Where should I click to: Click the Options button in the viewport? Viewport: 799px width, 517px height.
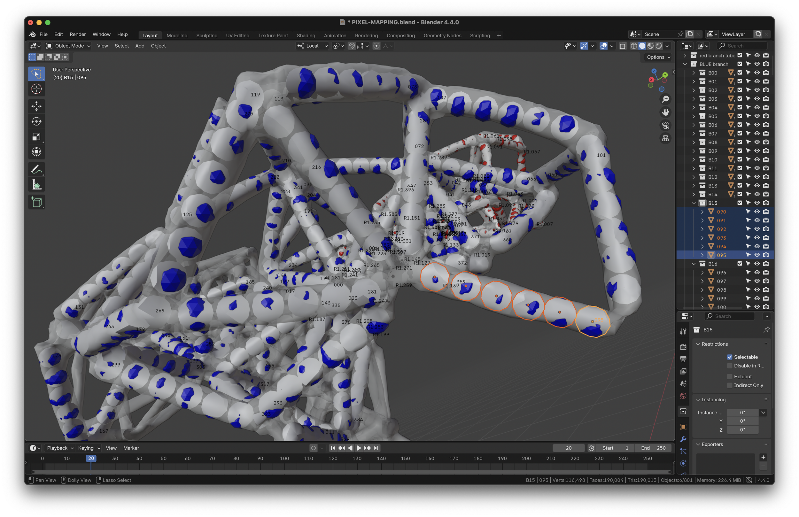658,57
